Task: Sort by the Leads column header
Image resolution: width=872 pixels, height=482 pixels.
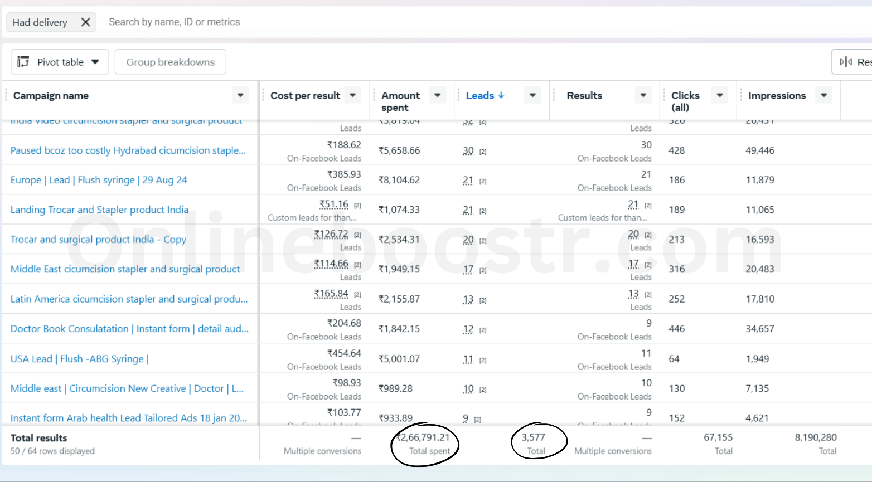Action: coord(480,95)
